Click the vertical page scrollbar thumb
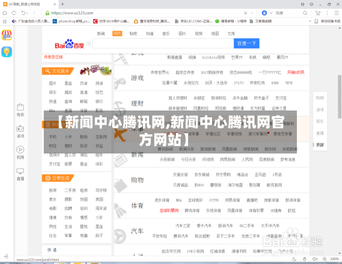 (x=339, y=96)
